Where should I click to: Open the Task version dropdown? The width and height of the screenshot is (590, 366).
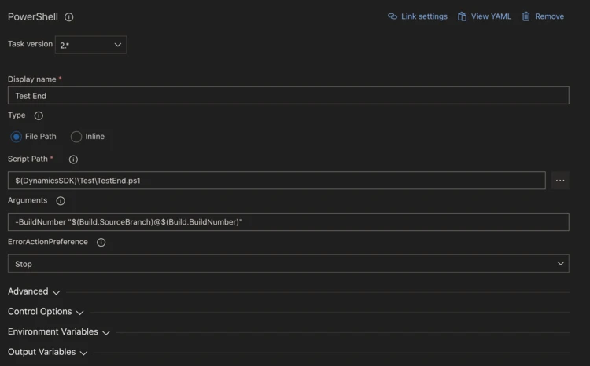pos(90,46)
